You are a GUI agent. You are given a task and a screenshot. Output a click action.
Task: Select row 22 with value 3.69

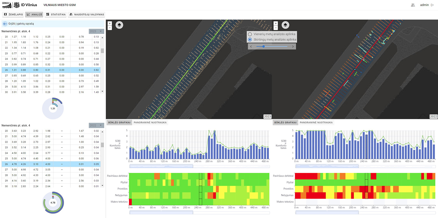50,142
